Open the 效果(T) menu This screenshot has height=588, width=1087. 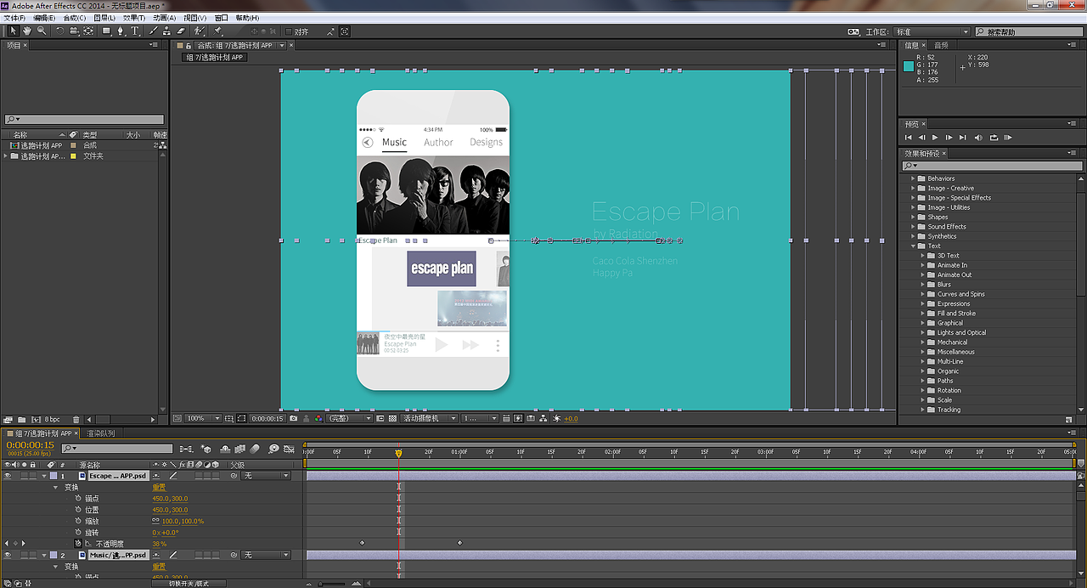pyautogui.click(x=134, y=18)
